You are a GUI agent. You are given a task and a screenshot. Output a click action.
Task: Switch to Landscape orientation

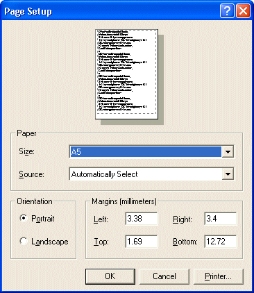(24, 241)
